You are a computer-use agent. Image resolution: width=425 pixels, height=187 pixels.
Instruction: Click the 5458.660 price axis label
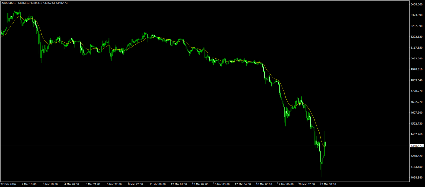pos(417,4)
